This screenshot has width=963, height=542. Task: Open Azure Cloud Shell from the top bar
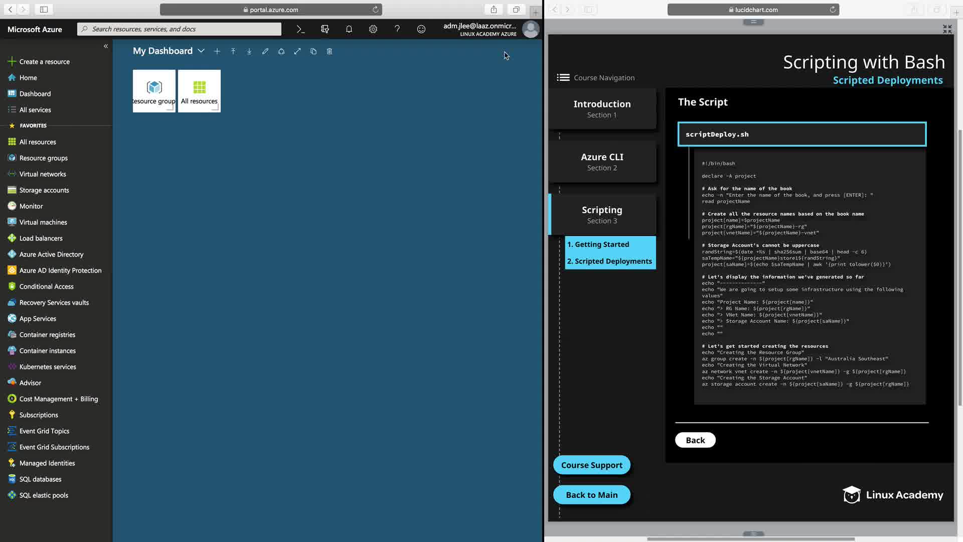[300, 29]
